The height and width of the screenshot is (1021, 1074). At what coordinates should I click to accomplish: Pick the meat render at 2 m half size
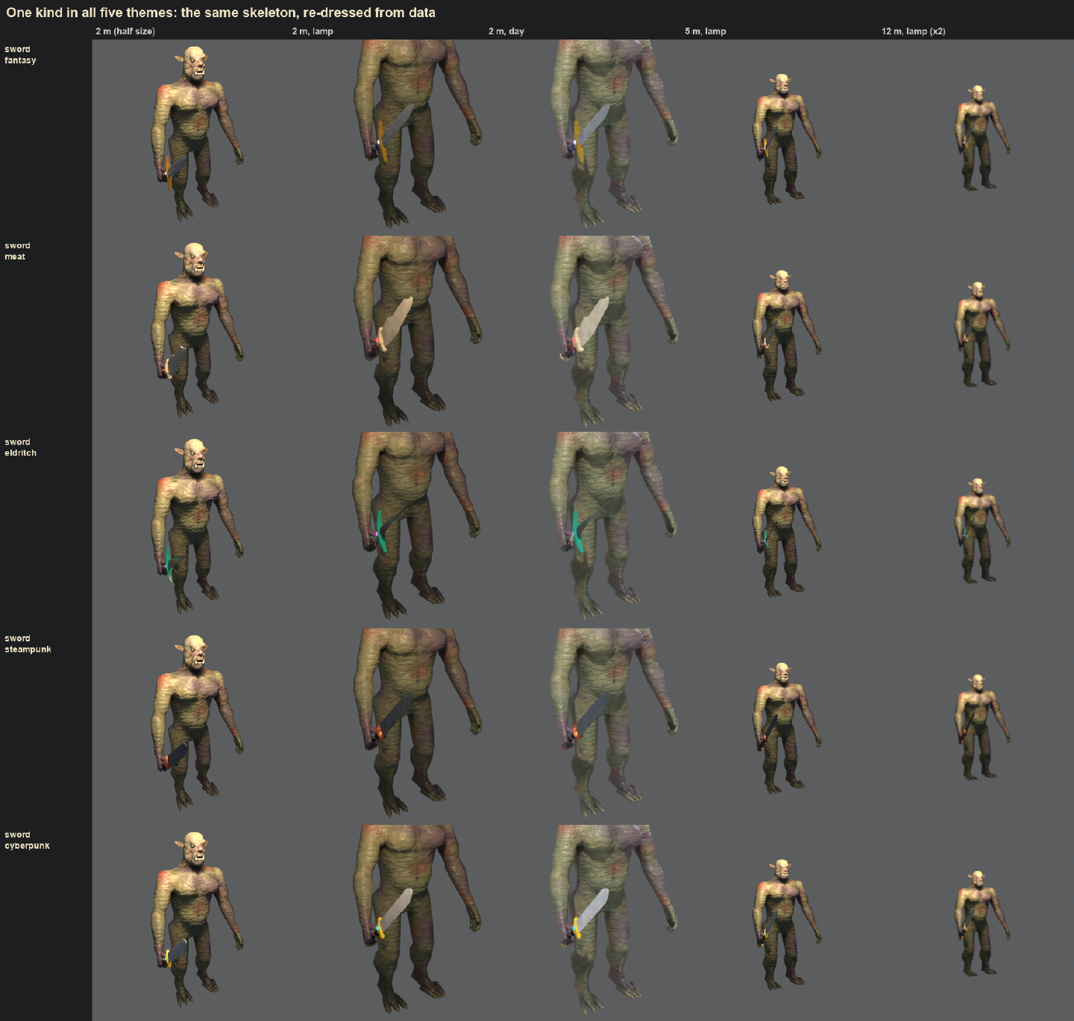190,334
